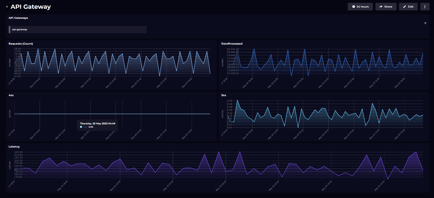
Task: Open the 24 hours time range picker
Action: click(x=360, y=6)
